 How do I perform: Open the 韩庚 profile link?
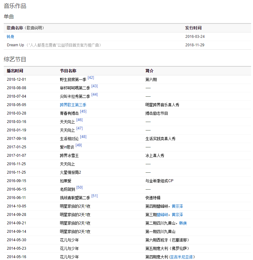tap(183, 223)
